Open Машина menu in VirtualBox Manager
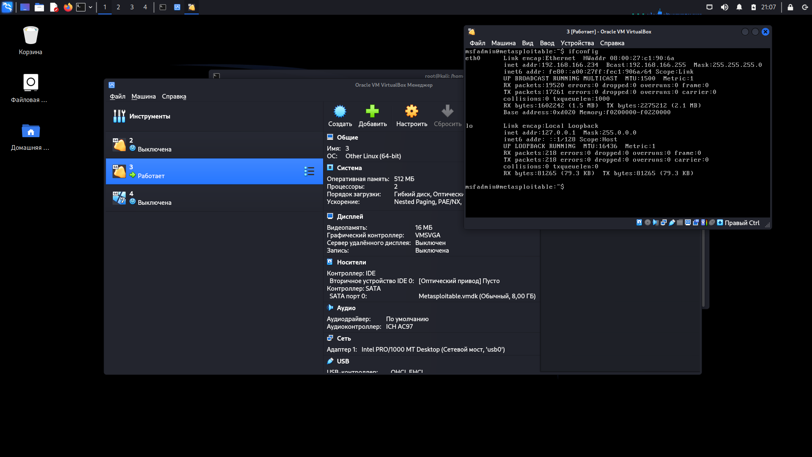Screen dimensions: 812x457 (x=143, y=96)
